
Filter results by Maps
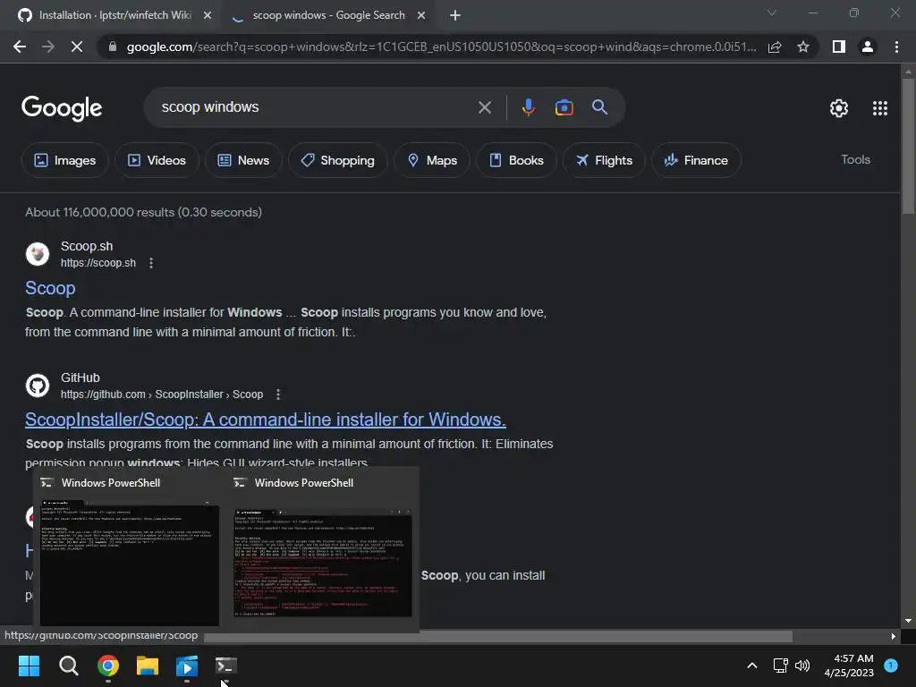pyautogui.click(x=432, y=160)
